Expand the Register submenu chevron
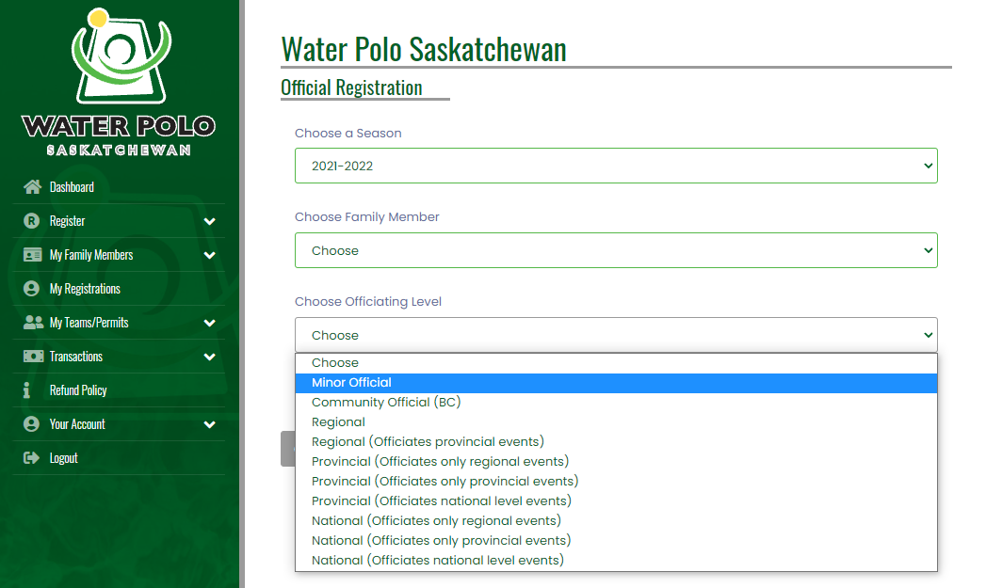 click(x=209, y=221)
